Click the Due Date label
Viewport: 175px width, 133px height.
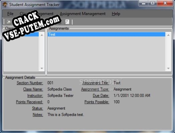pos(101,96)
